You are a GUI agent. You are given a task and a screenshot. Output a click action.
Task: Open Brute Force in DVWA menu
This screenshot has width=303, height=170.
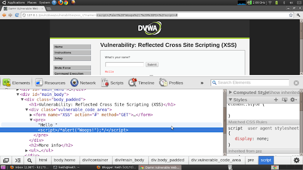tap(72, 68)
